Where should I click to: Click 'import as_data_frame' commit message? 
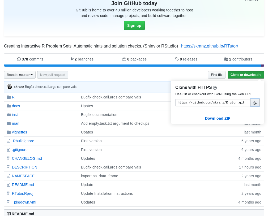(x=100, y=176)
